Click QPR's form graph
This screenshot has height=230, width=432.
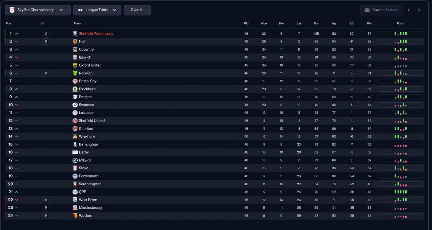(x=401, y=192)
